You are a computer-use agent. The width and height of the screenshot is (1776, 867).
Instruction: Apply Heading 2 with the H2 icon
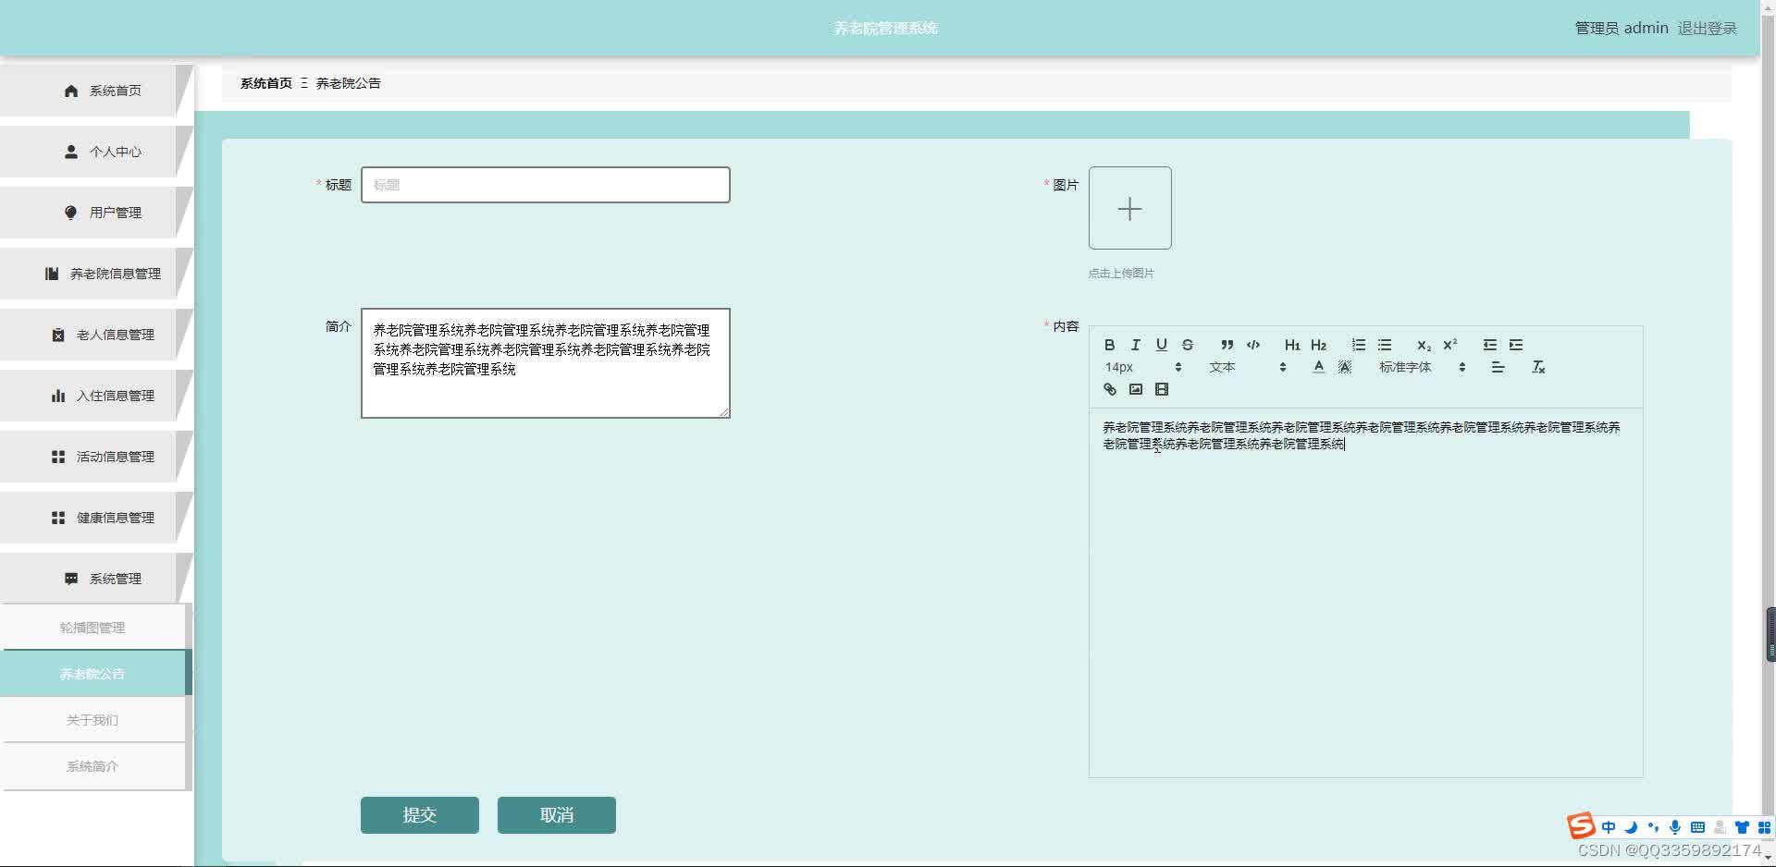1319,345
